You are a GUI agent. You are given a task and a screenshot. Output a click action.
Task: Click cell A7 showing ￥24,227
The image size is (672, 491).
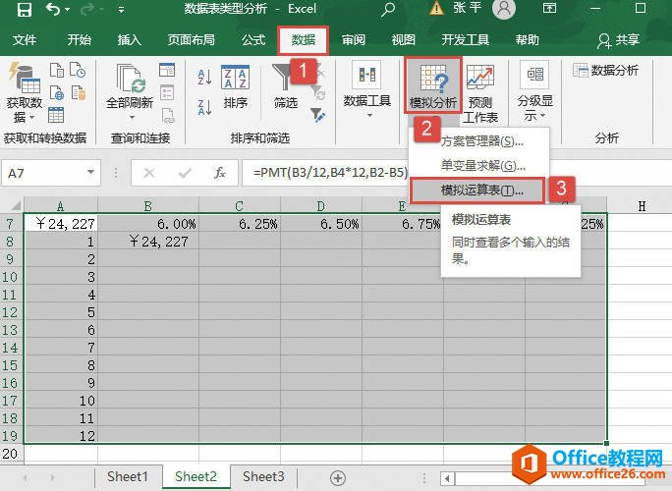pos(61,223)
